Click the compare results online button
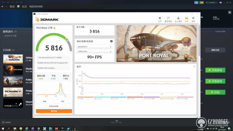This screenshot has width=233, height=131. pyautogui.click(x=54, y=106)
